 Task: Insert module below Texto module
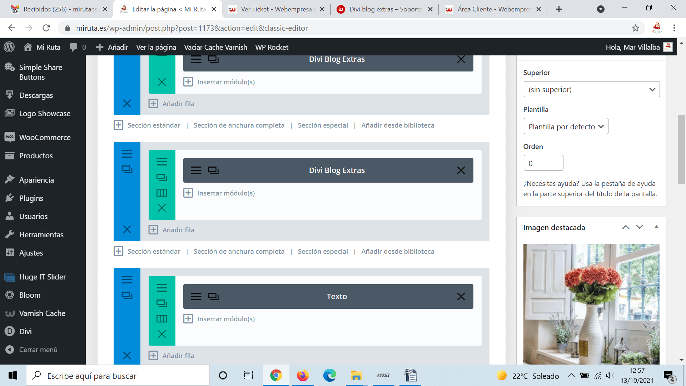[x=219, y=319]
